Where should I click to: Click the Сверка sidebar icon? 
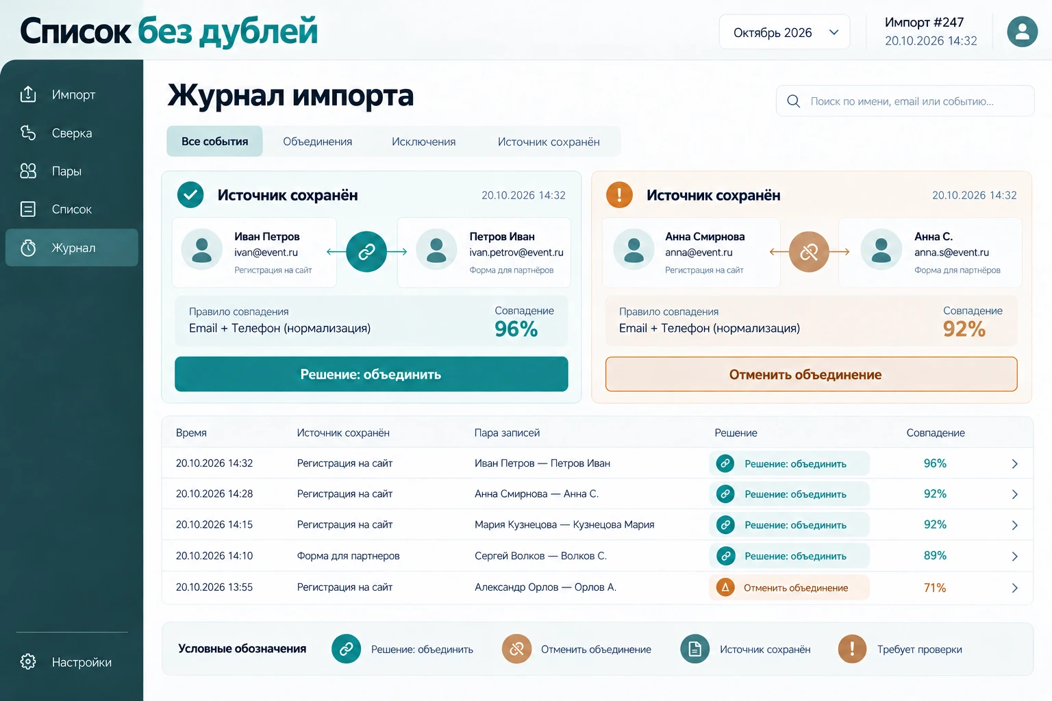[28, 133]
